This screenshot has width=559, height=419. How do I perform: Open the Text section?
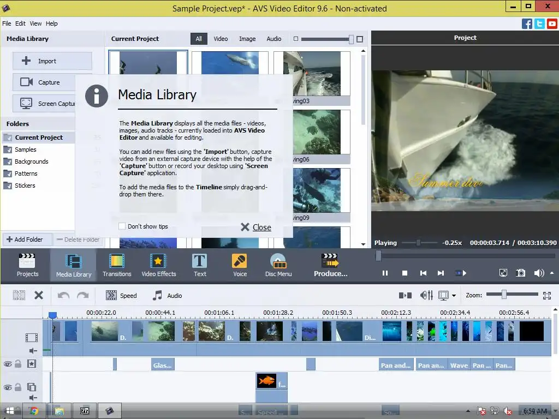point(200,265)
